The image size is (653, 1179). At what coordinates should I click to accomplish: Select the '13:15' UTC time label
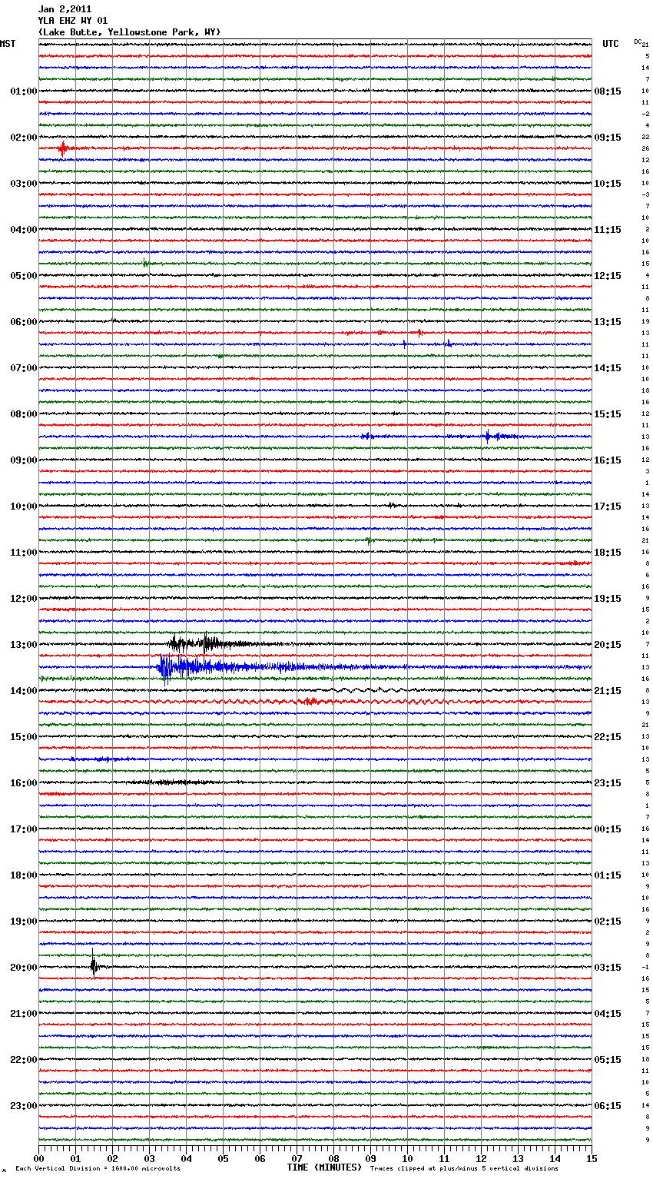608,322
